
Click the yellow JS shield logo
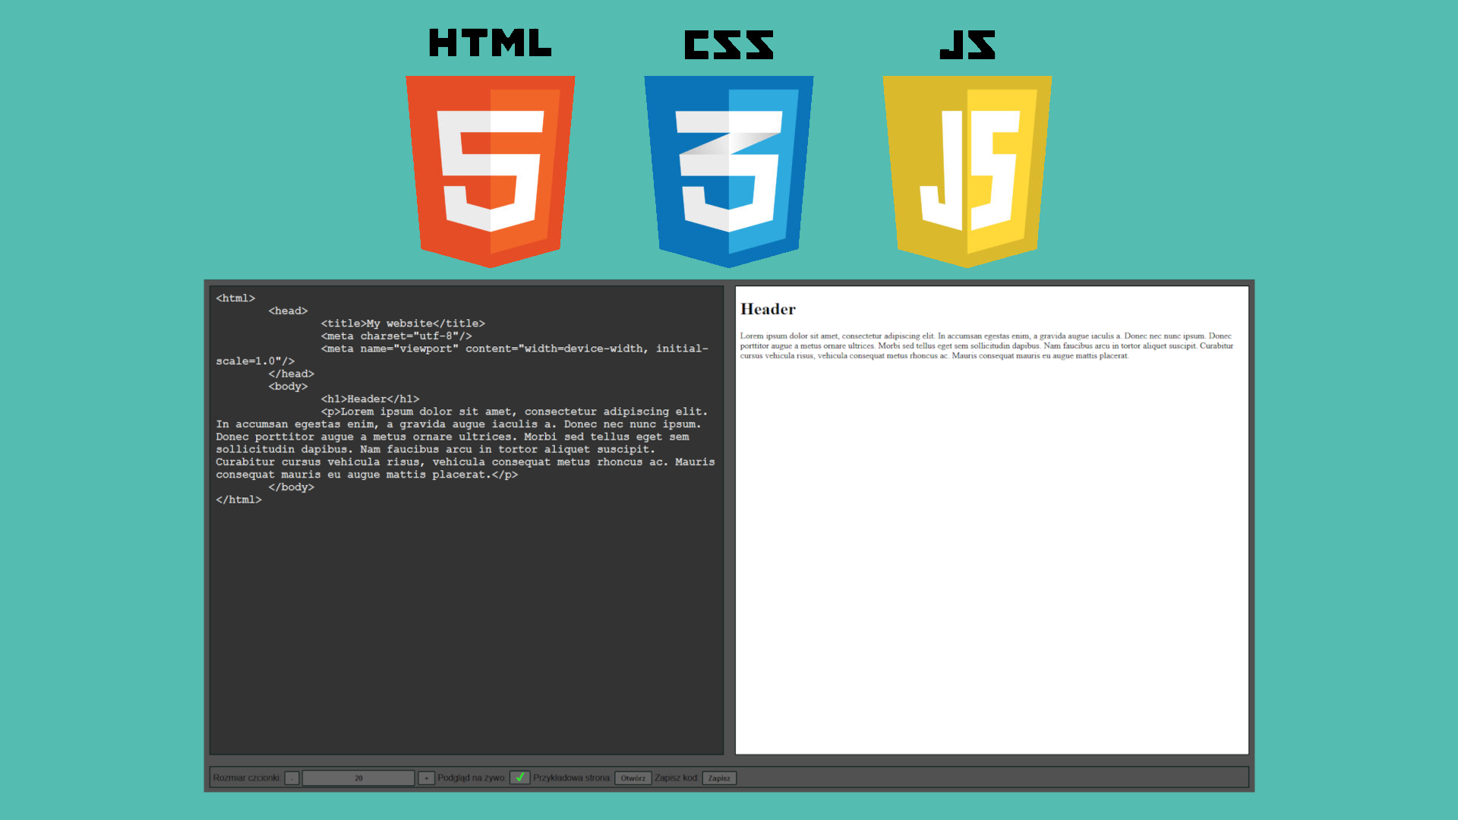click(x=967, y=172)
